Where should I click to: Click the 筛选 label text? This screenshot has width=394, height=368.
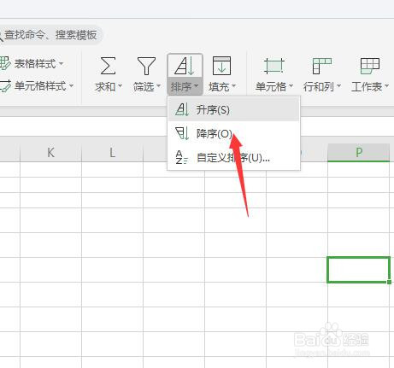click(144, 86)
